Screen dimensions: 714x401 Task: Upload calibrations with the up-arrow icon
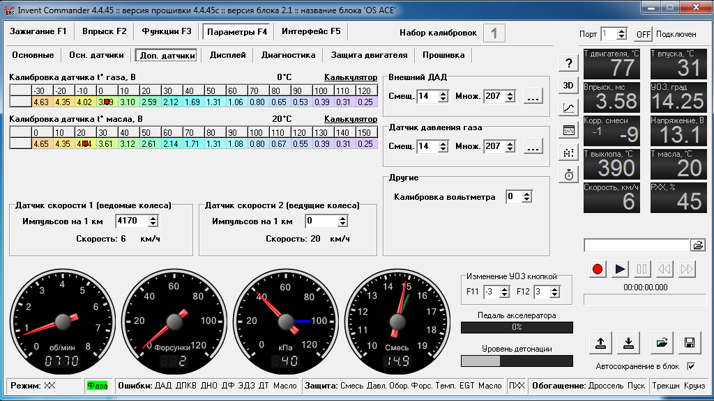600,343
